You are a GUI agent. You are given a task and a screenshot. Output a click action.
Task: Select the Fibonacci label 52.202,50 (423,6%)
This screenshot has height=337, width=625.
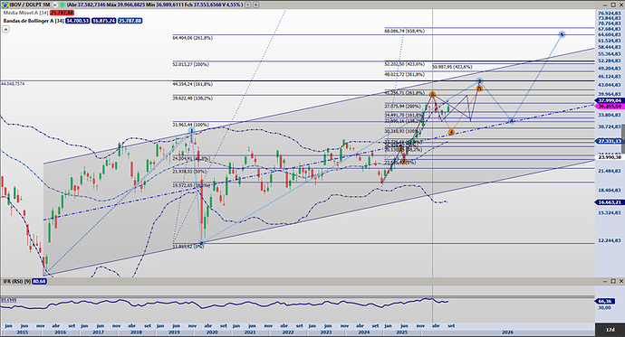pos(405,64)
